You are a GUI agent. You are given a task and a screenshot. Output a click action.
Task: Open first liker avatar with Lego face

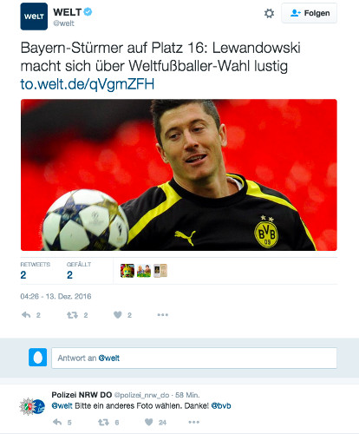pyautogui.click(x=127, y=271)
